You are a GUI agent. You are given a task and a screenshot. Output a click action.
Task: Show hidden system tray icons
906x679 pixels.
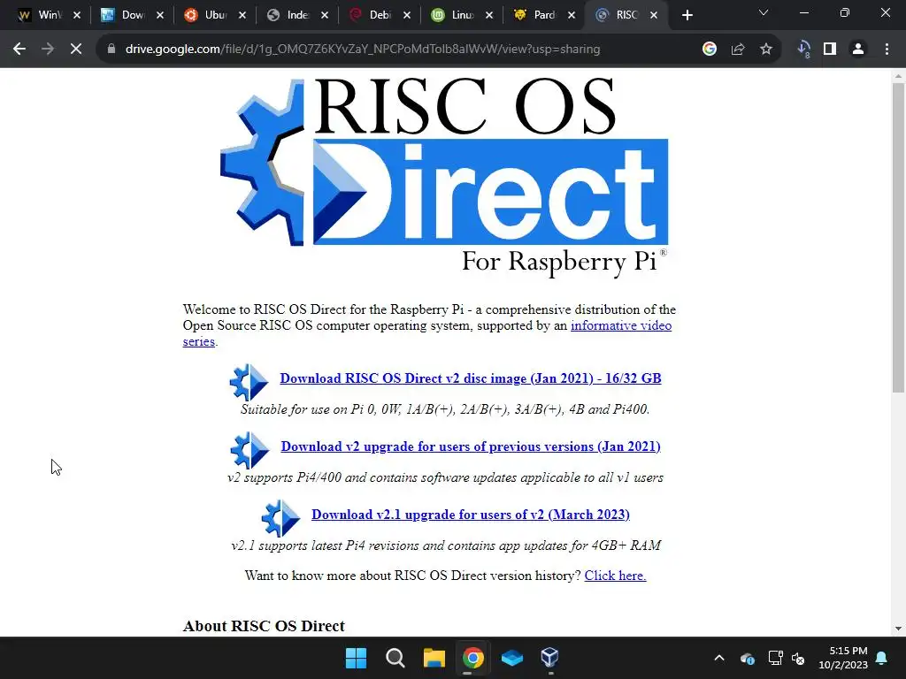(719, 658)
